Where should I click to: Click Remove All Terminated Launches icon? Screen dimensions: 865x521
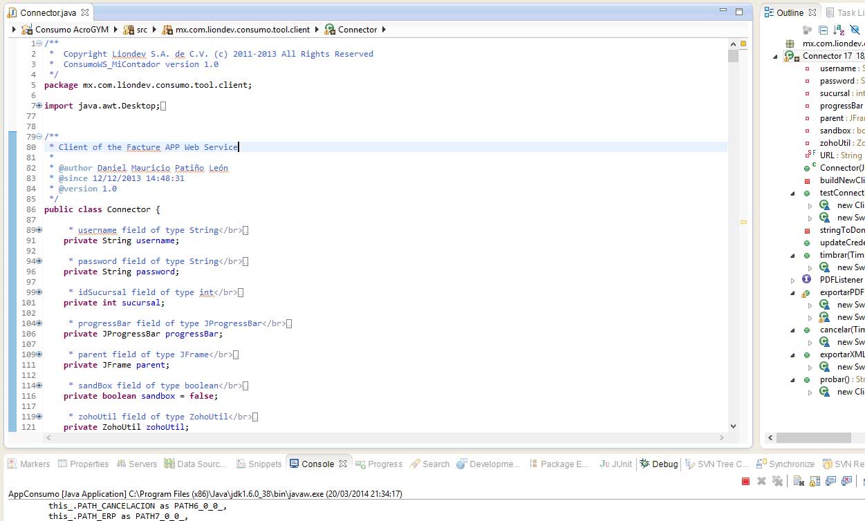[777, 481]
